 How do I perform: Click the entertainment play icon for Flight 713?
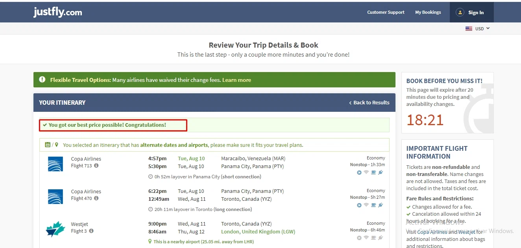click(x=359, y=172)
